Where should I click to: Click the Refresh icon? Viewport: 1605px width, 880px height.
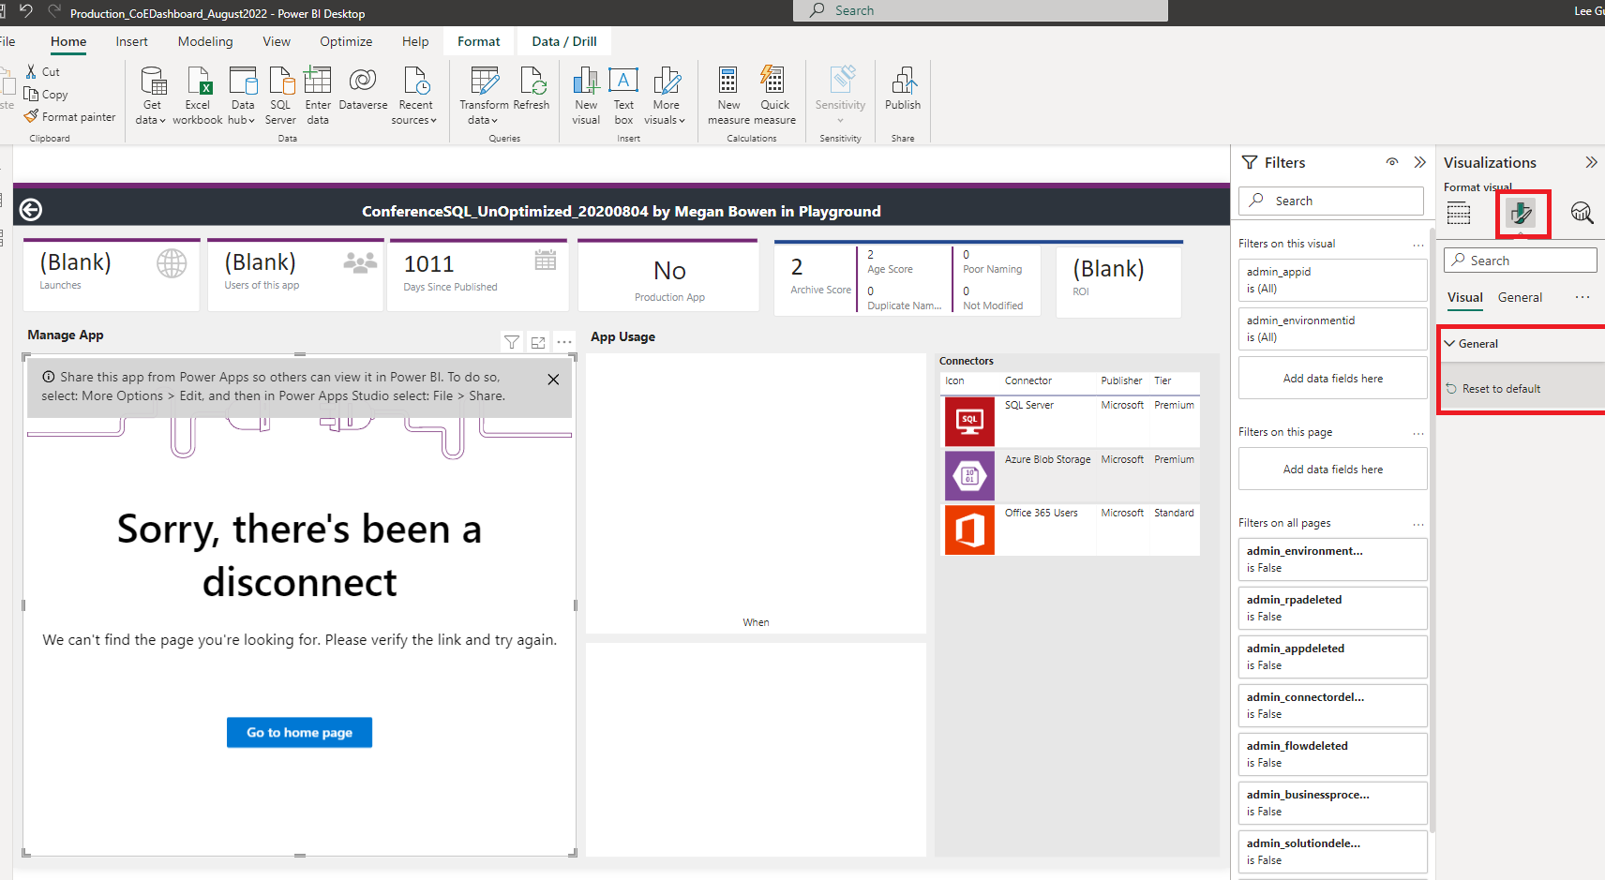pos(532,94)
